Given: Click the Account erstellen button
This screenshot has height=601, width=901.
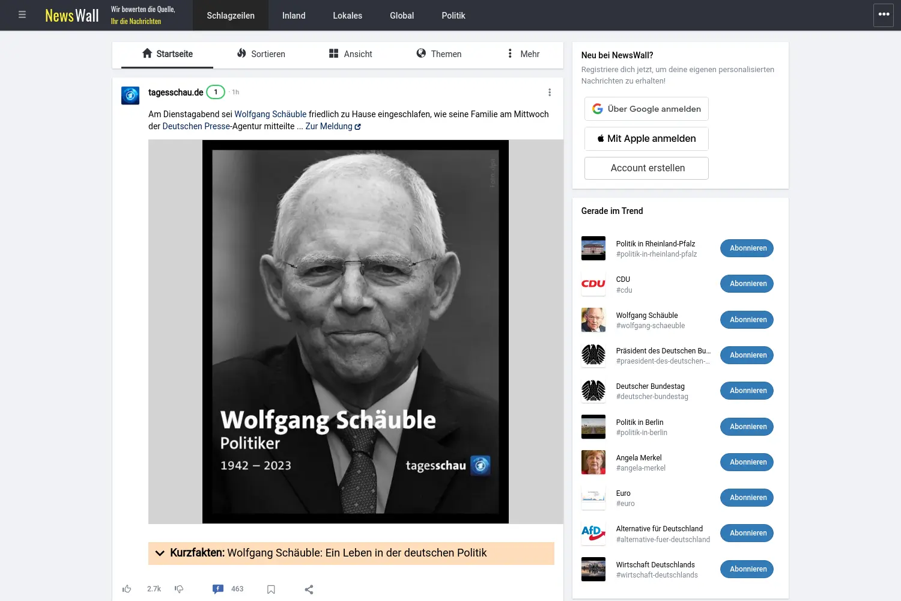Looking at the screenshot, I should point(646,168).
